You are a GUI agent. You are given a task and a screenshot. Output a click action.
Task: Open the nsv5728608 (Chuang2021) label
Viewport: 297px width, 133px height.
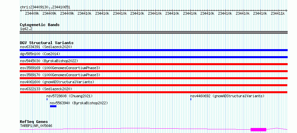point(69,96)
